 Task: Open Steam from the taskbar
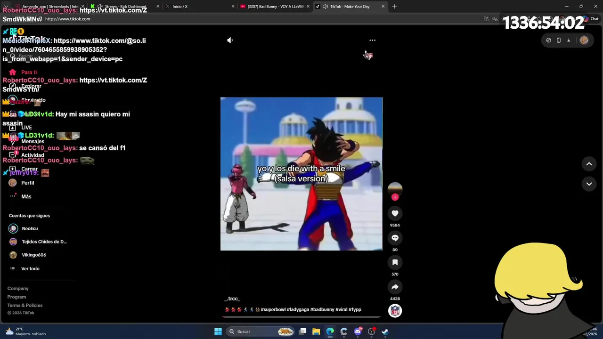click(x=385, y=331)
